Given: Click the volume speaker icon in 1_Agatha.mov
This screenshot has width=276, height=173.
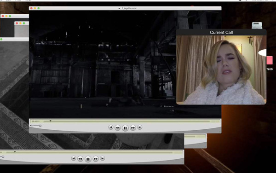Looking at the screenshot, I should point(31,126).
